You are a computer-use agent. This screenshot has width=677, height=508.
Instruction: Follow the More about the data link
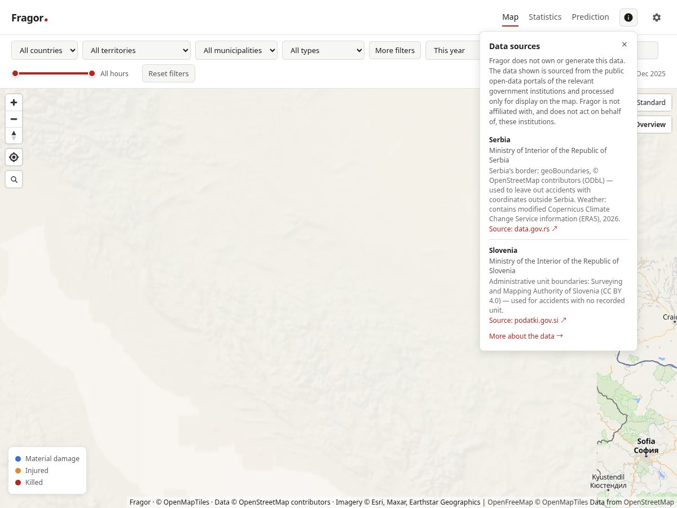[526, 336]
